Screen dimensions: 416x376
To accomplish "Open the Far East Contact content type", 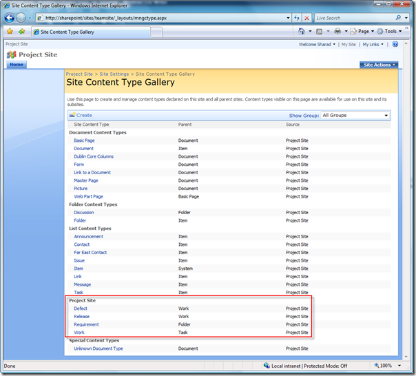I will pyautogui.click(x=90, y=252).
